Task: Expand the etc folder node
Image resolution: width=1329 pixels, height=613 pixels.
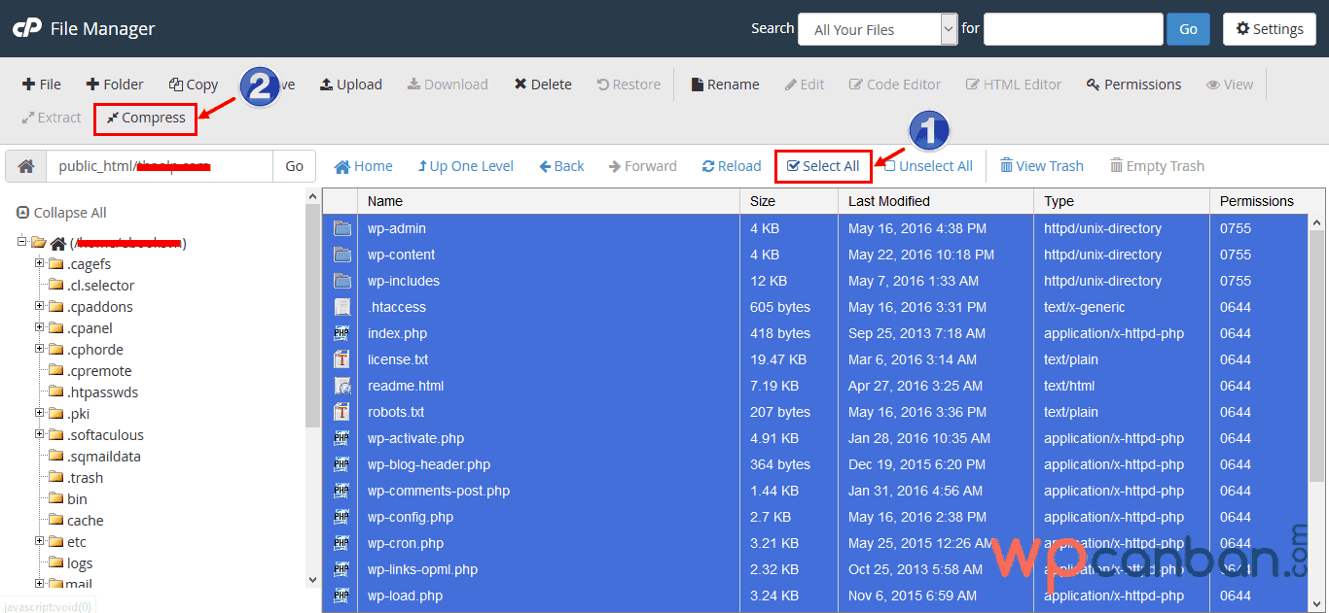Action: [x=40, y=541]
